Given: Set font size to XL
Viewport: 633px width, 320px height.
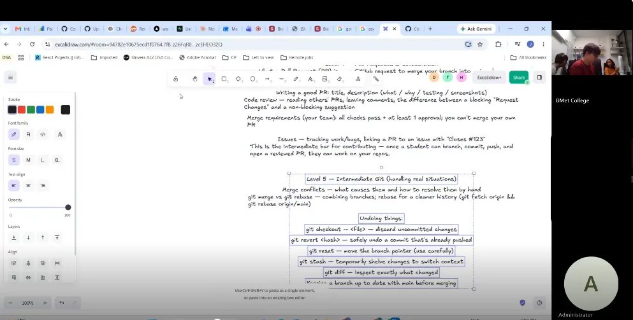Looking at the screenshot, I should coord(57,160).
